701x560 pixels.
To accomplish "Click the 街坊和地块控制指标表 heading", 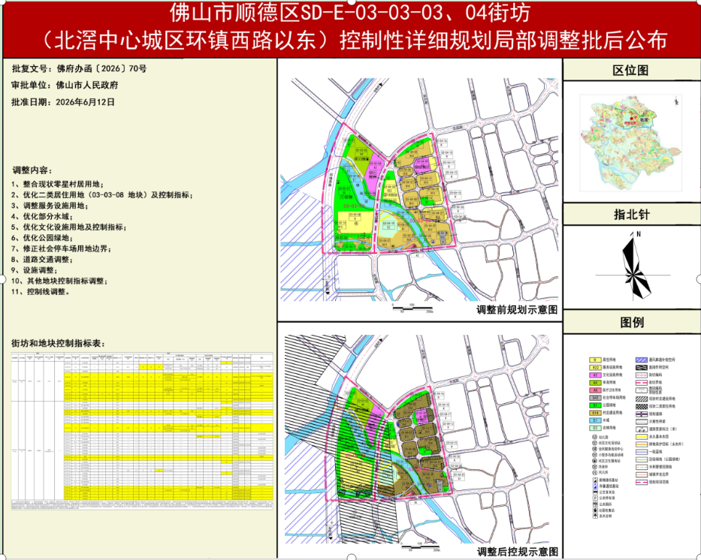I will click(x=58, y=343).
